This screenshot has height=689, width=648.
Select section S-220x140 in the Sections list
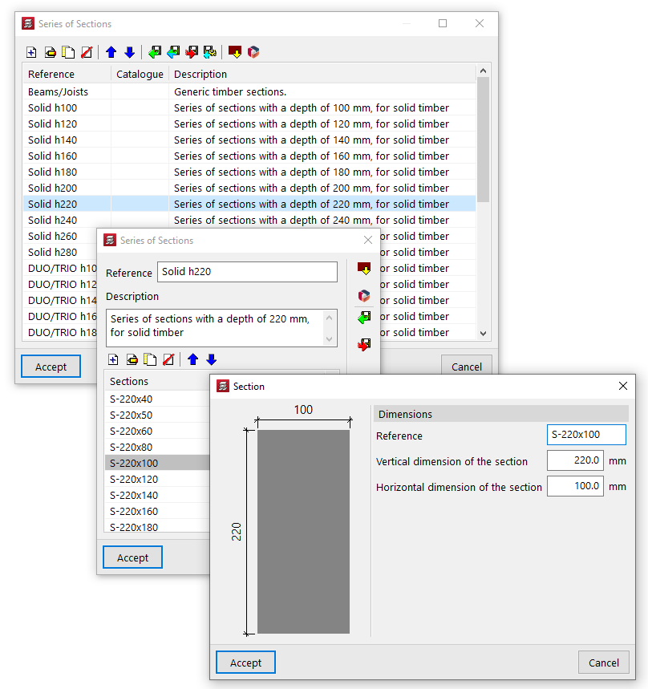[x=157, y=495]
